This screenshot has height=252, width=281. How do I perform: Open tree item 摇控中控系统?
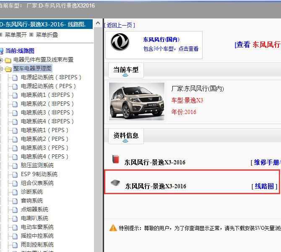pyautogui.click(x=37, y=236)
